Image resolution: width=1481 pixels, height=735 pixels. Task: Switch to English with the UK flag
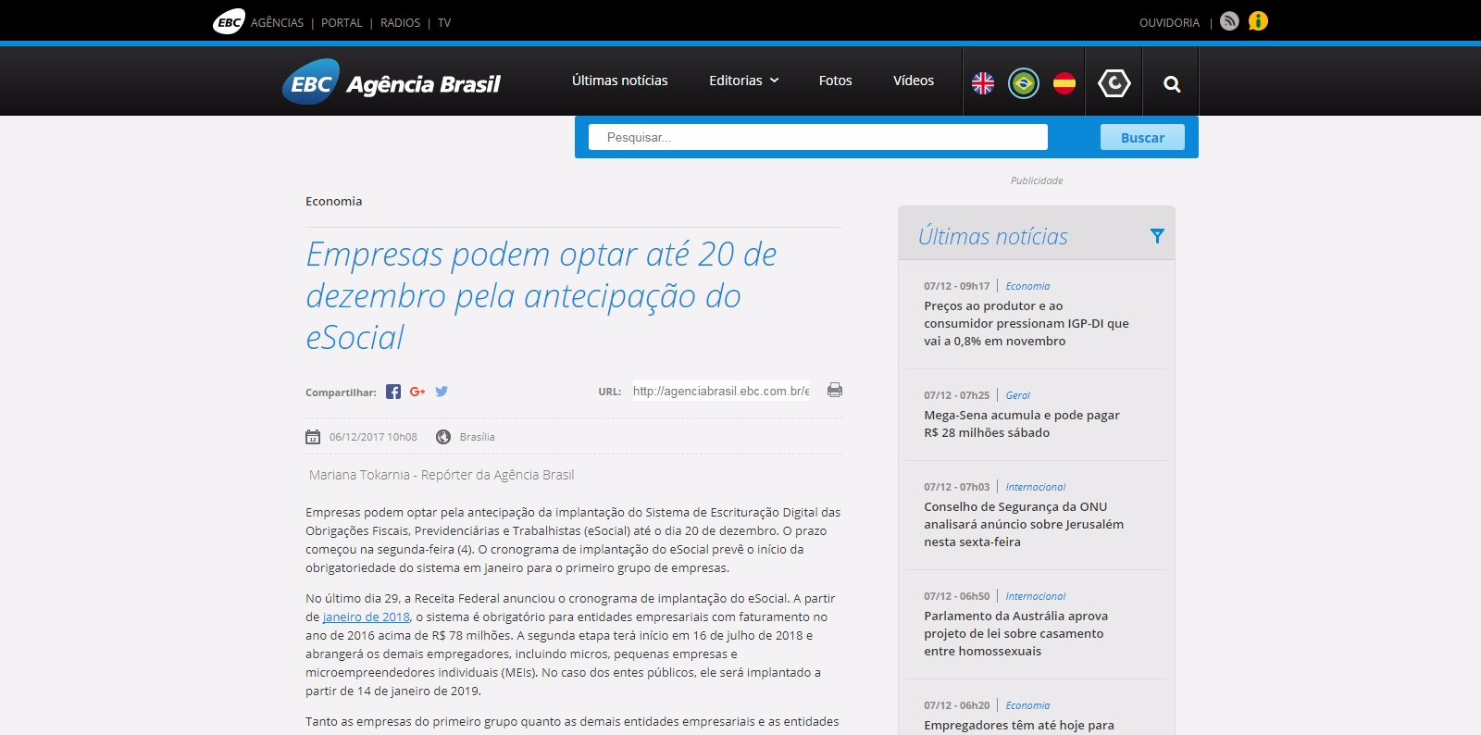[x=983, y=83]
